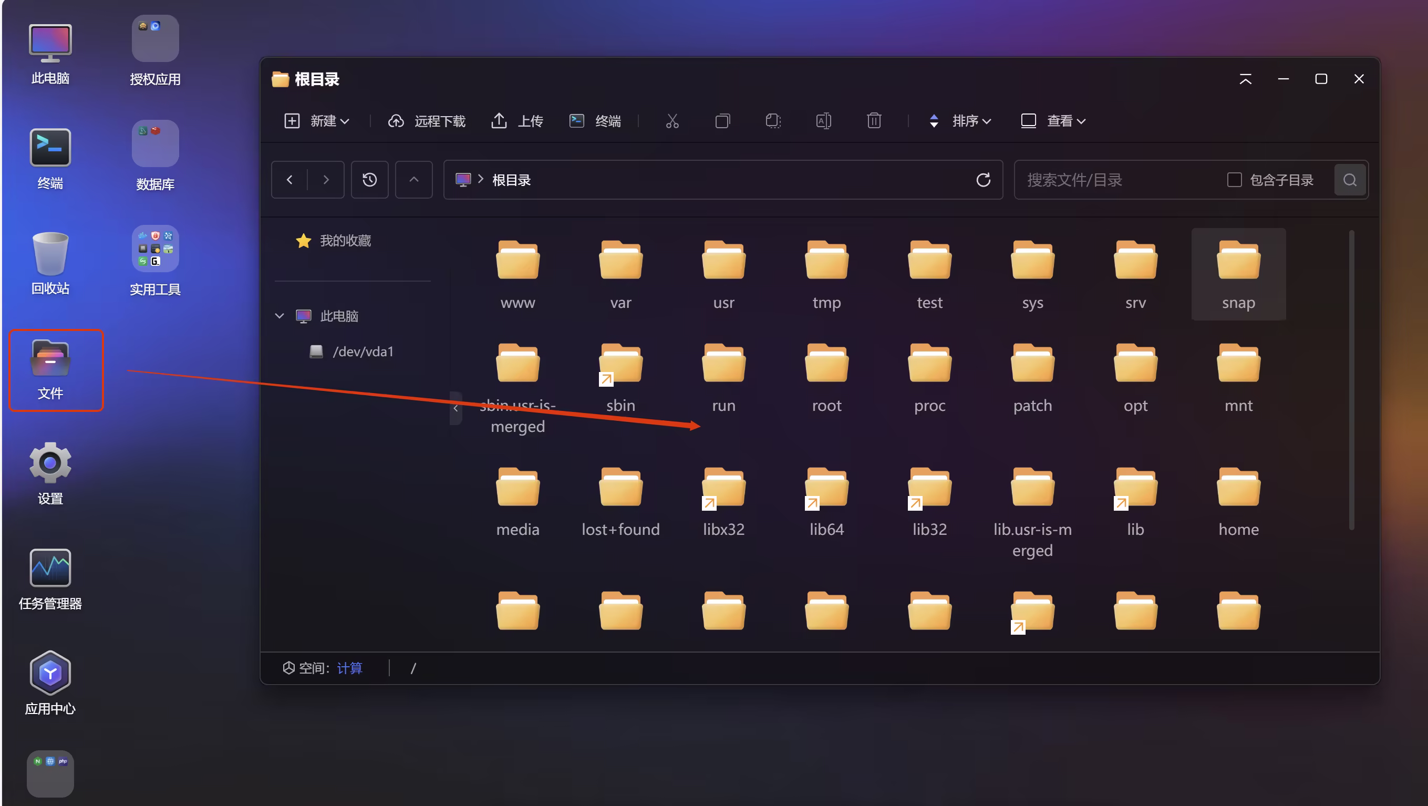Collapse the 此电脑 tree node
The width and height of the screenshot is (1428, 806).
pos(280,316)
